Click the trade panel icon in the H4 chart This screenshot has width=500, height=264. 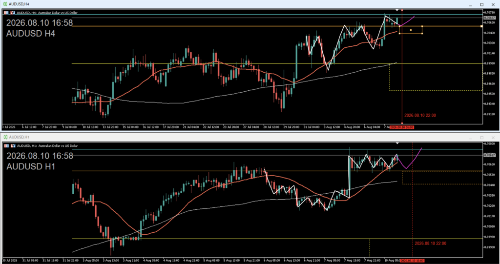coord(13,13)
